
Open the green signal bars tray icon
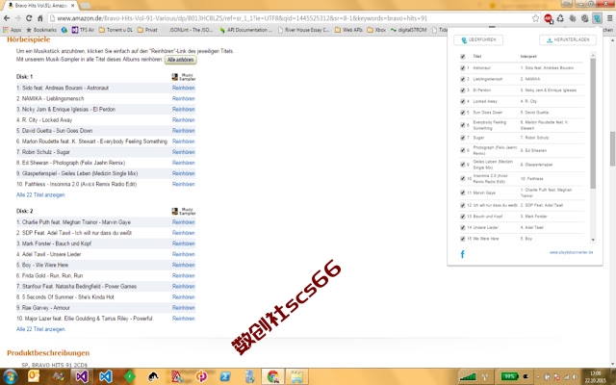point(468,377)
